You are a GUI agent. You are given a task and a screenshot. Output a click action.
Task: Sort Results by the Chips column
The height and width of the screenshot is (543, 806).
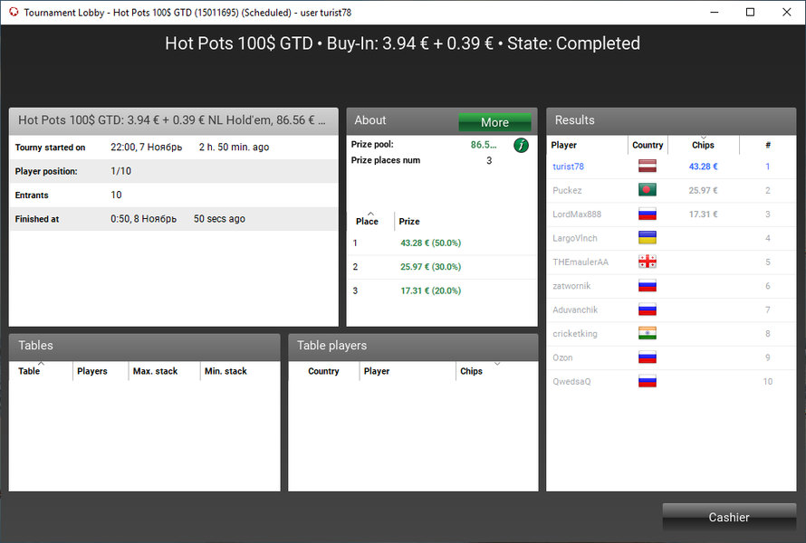tap(703, 145)
